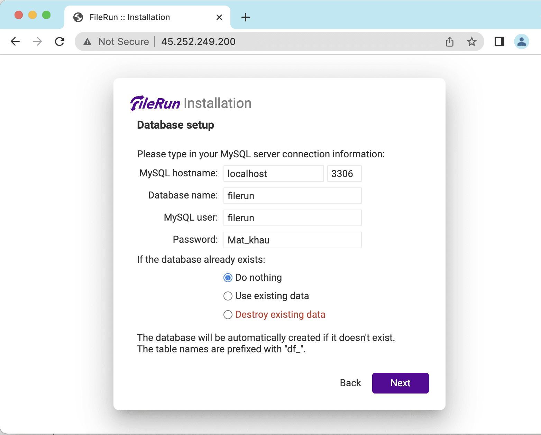Toggle the browser side panel

coord(499,41)
